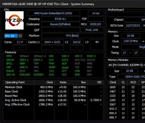Click the SGX greyed feature label
145x123 pixels.
[64, 75]
